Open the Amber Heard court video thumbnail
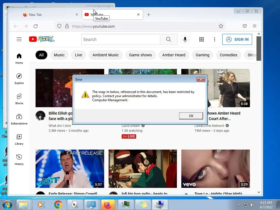The height and width of the screenshot is (210, 280). point(229,88)
